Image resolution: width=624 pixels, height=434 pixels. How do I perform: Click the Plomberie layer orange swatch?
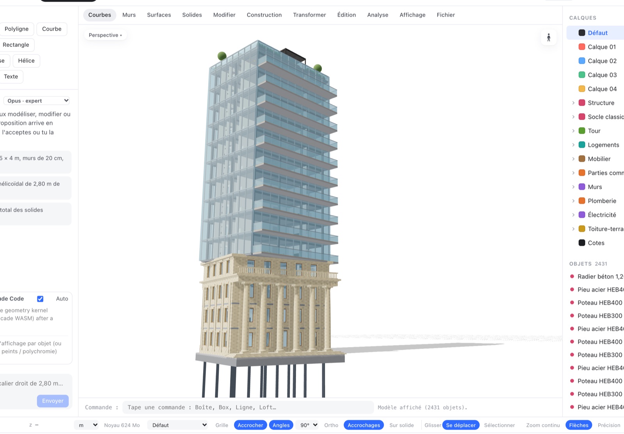tap(581, 201)
